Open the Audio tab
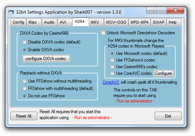 (49, 22)
